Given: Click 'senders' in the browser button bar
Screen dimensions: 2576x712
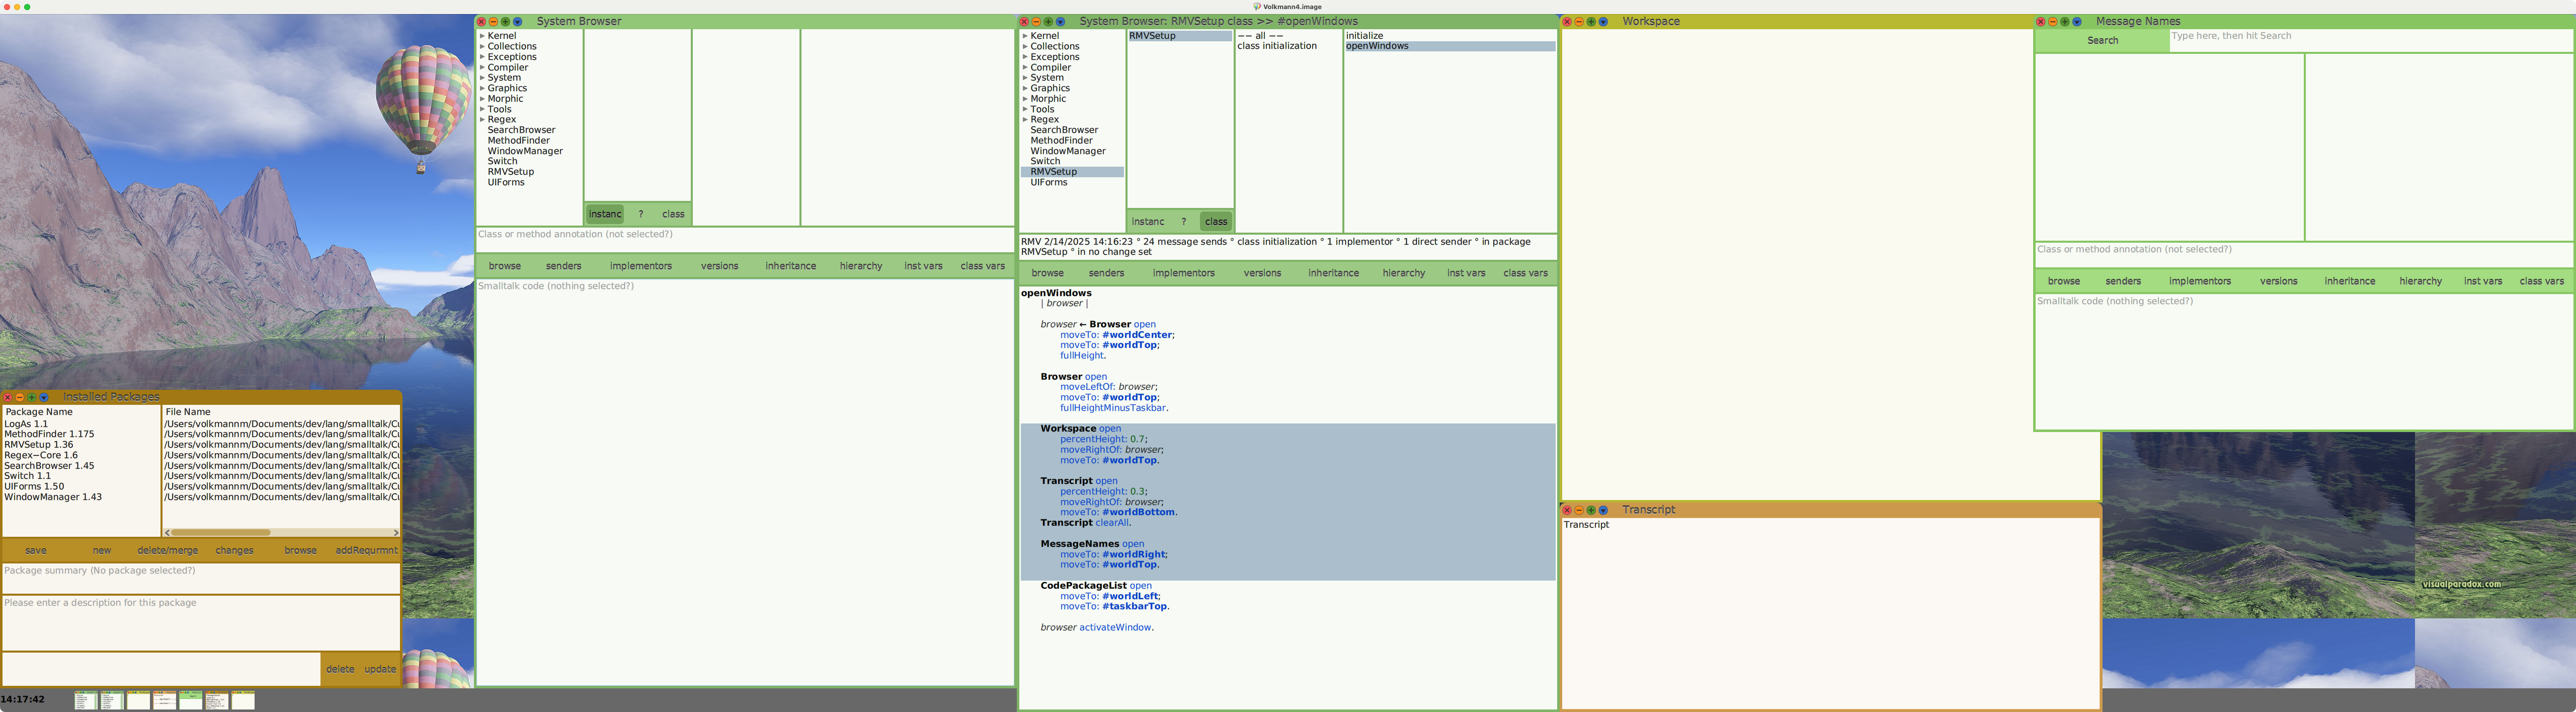Looking at the screenshot, I should (563, 265).
